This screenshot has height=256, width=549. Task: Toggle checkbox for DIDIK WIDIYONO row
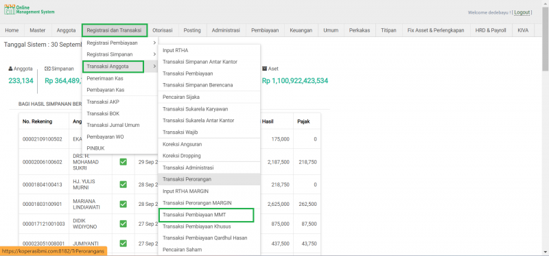(124, 224)
